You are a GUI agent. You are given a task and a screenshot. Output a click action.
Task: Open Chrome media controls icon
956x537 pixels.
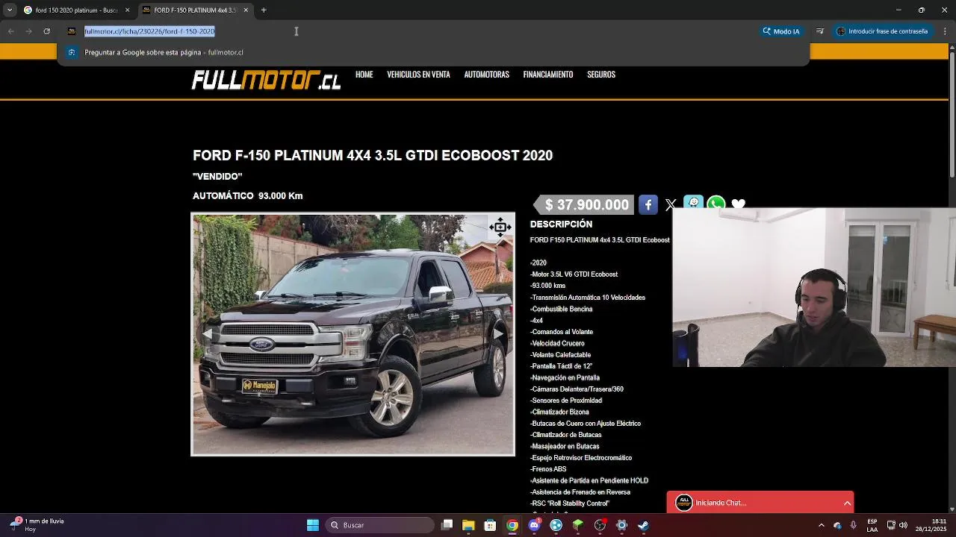(820, 31)
